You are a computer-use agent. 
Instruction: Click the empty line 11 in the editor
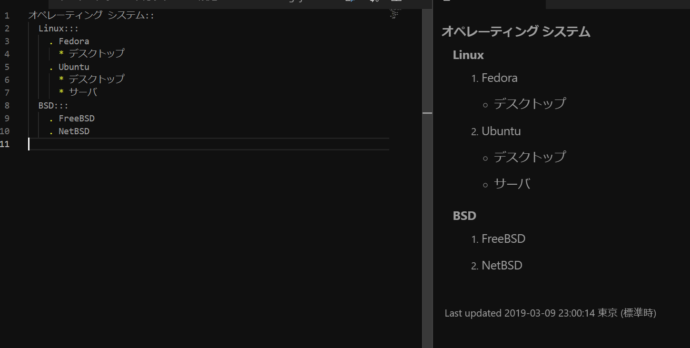pos(143,144)
